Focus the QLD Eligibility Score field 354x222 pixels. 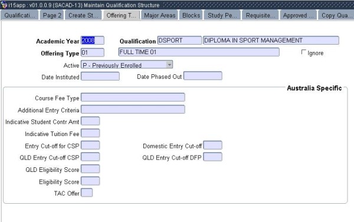click(90, 169)
